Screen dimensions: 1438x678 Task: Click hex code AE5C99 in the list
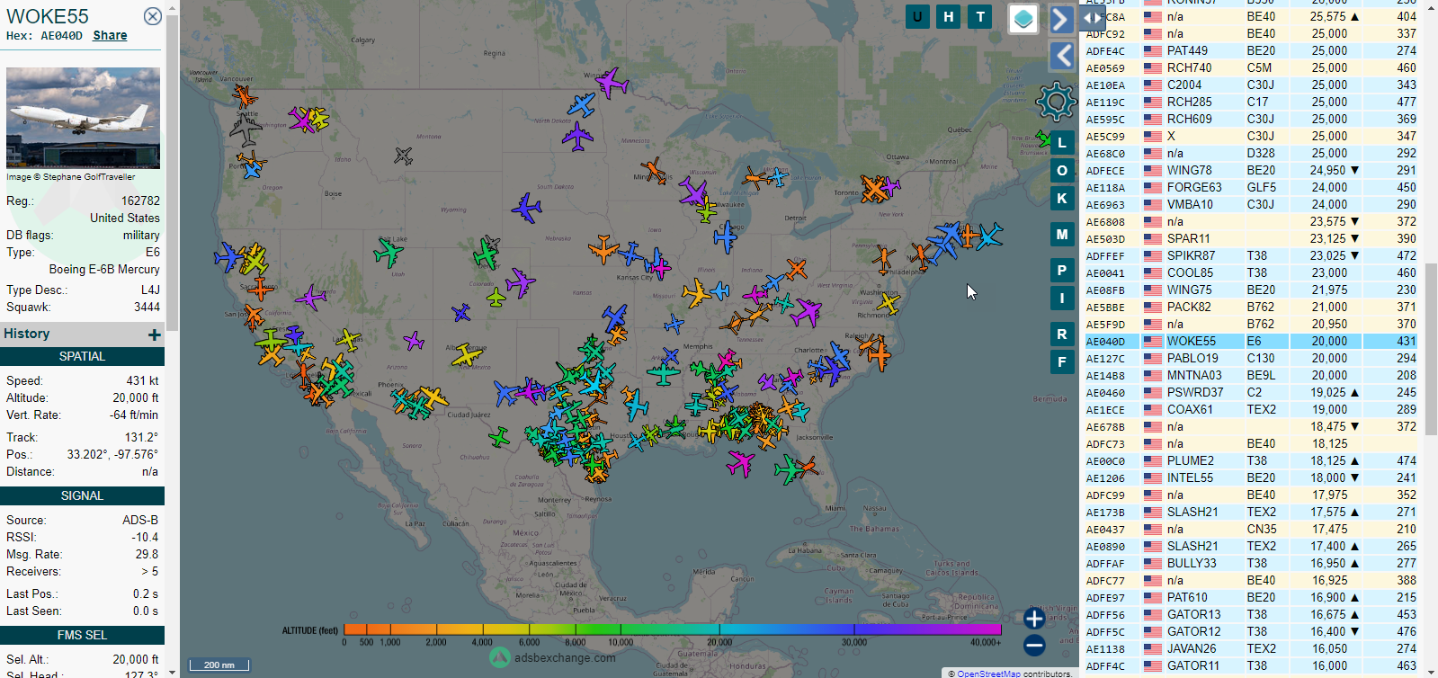click(1104, 137)
